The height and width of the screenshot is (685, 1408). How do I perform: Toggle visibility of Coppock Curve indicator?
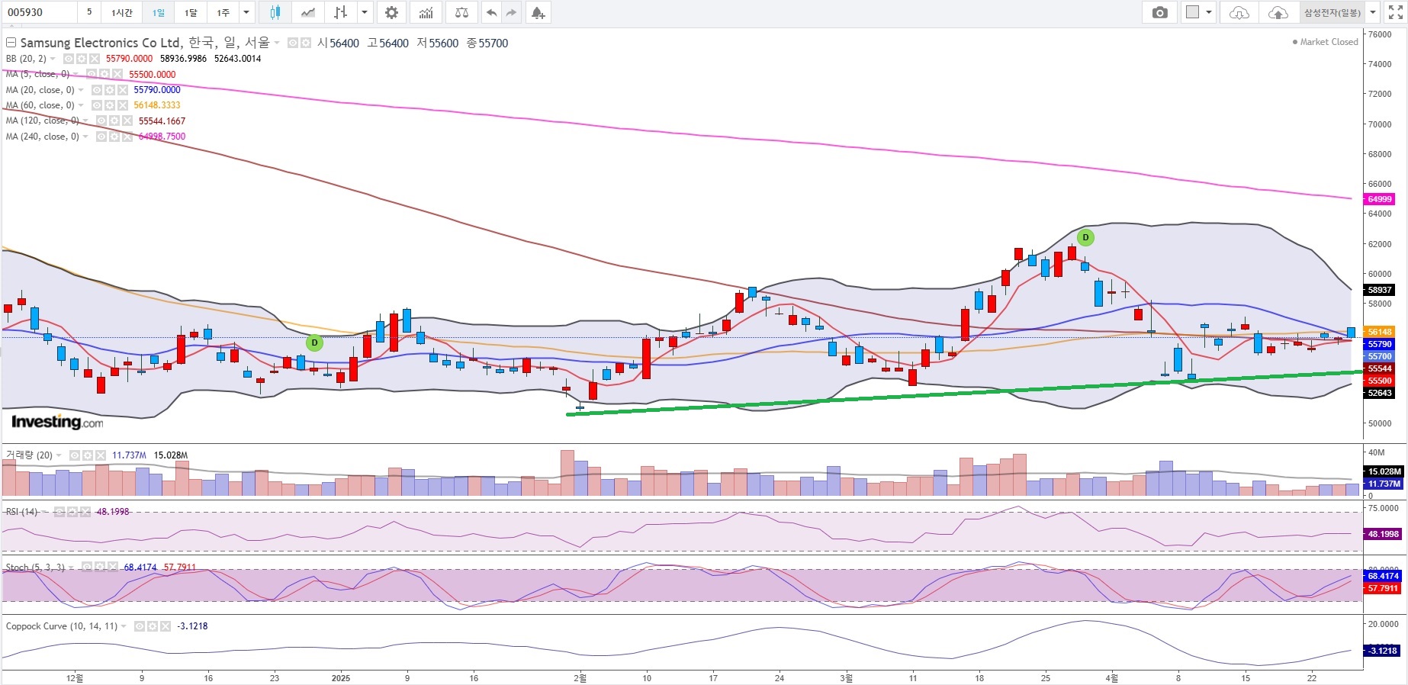140,626
